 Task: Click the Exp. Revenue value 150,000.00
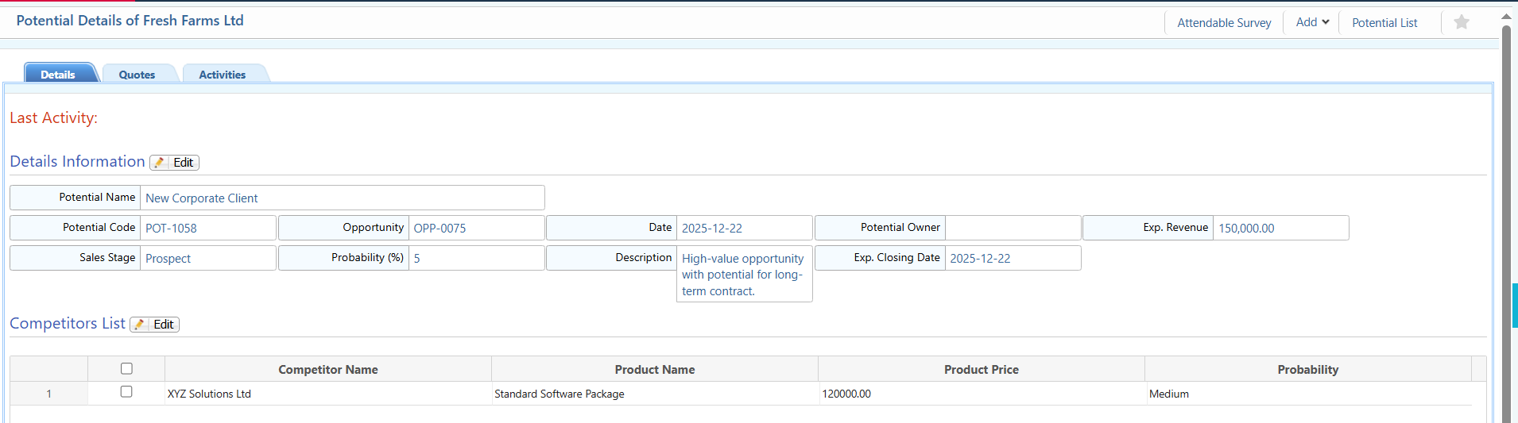pyautogui.click(x=1246, y=229)
